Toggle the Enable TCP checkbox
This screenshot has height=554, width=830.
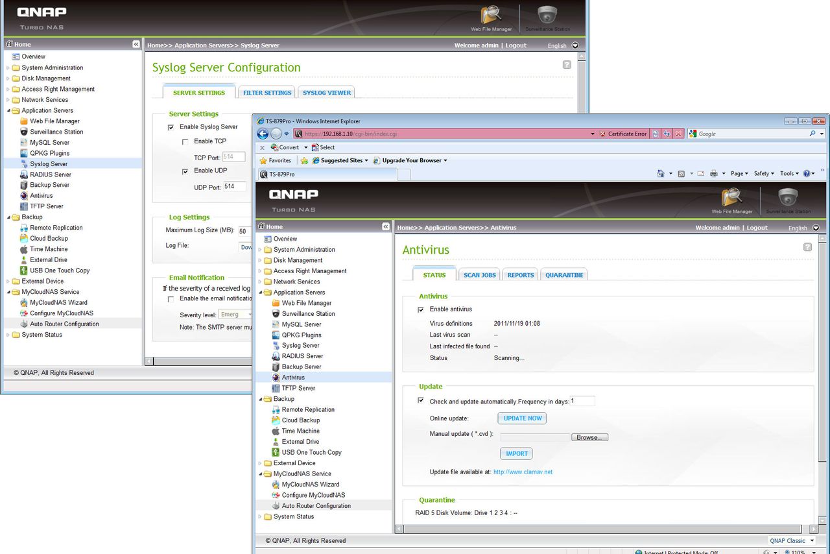click(x=185, y=141)
